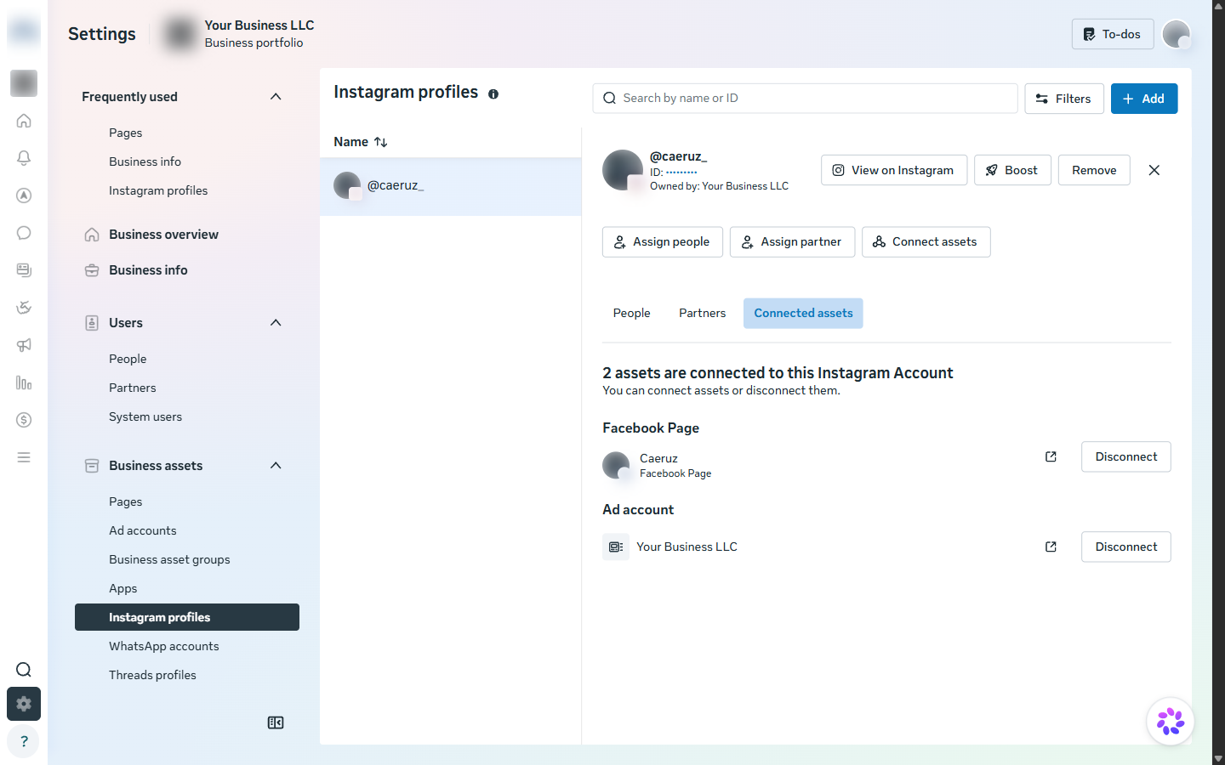This screenshot has height=765, width=1225.
Task: Open Business overview in sidebar
Action: tap(163, 235)
